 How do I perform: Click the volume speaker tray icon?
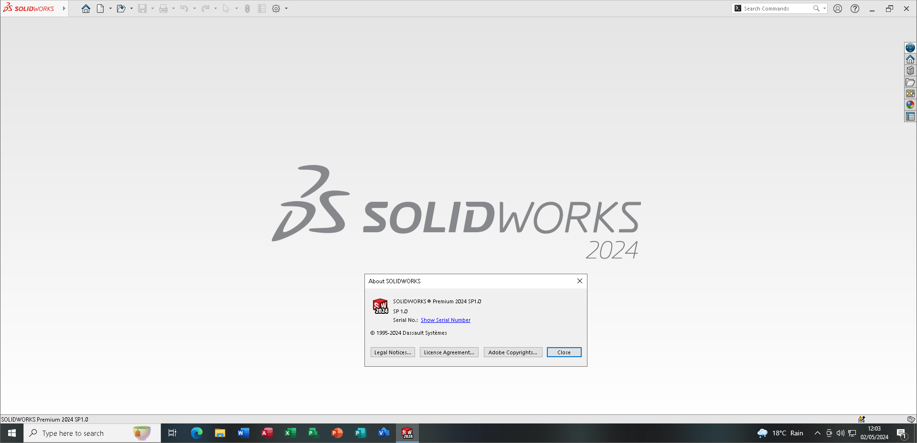click(x=840, y=433)
